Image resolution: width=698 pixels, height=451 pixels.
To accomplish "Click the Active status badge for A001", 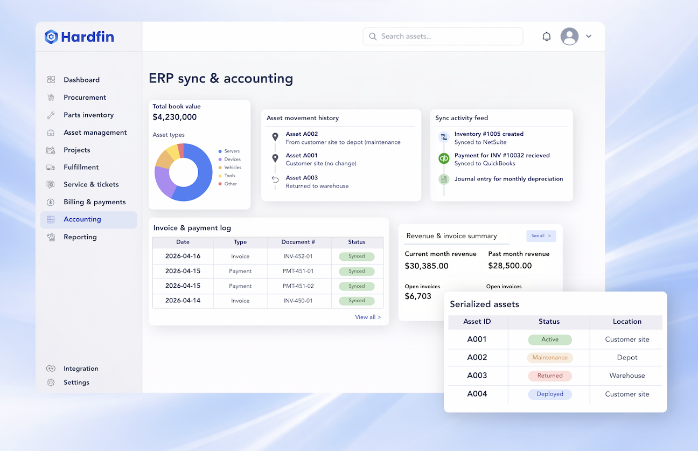I will pos(550,339).
